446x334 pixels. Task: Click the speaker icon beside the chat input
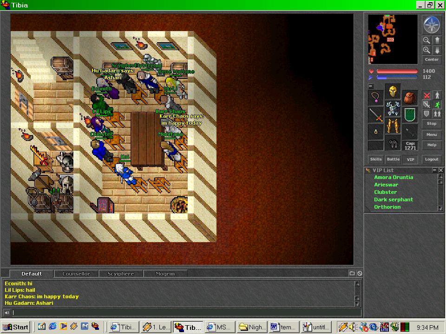pos(7,313)
